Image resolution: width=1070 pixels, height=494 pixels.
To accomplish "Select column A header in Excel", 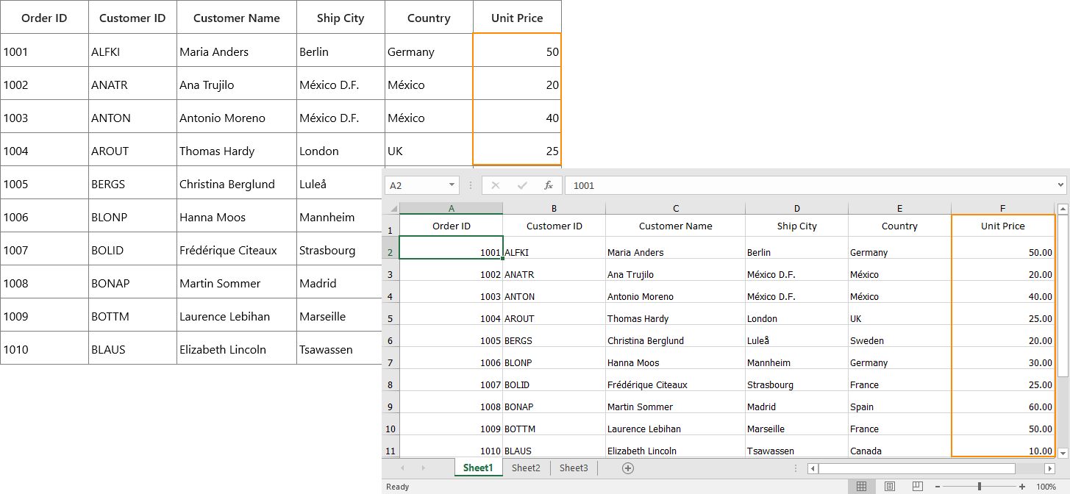I will tap(451, 209).
